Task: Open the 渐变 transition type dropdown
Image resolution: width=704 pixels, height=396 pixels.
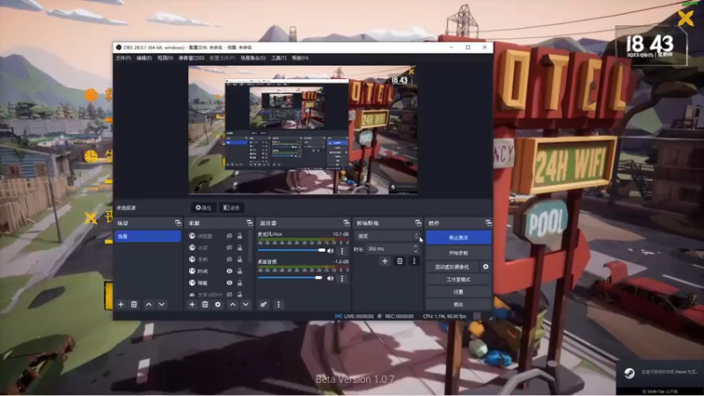Action: (x=387, y=236)
